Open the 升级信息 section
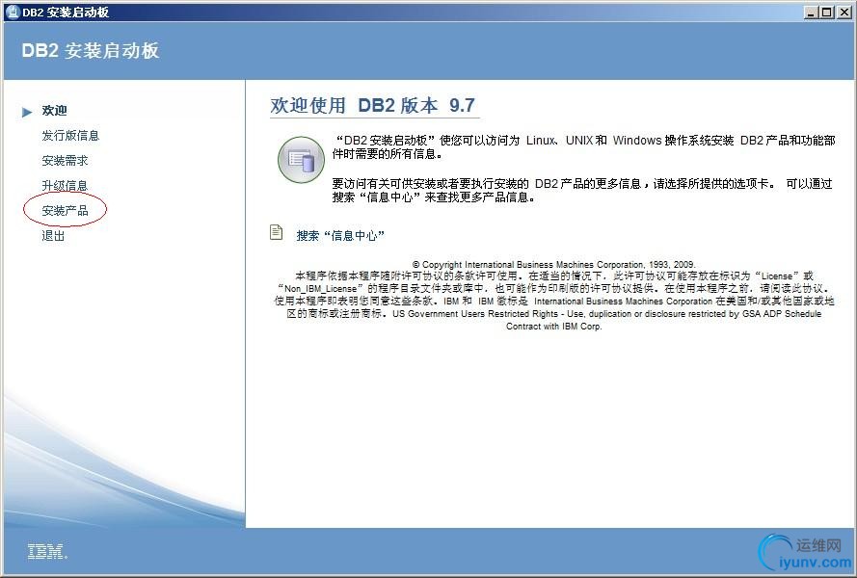The height and width of the screenshot is (578, 857). [x=65, y=186]
